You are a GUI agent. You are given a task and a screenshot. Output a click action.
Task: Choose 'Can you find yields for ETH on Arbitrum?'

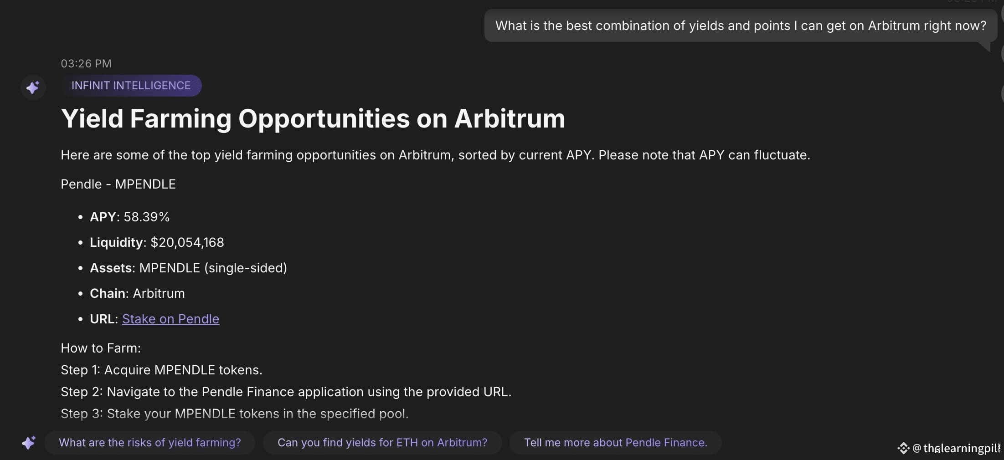(382, 443)
